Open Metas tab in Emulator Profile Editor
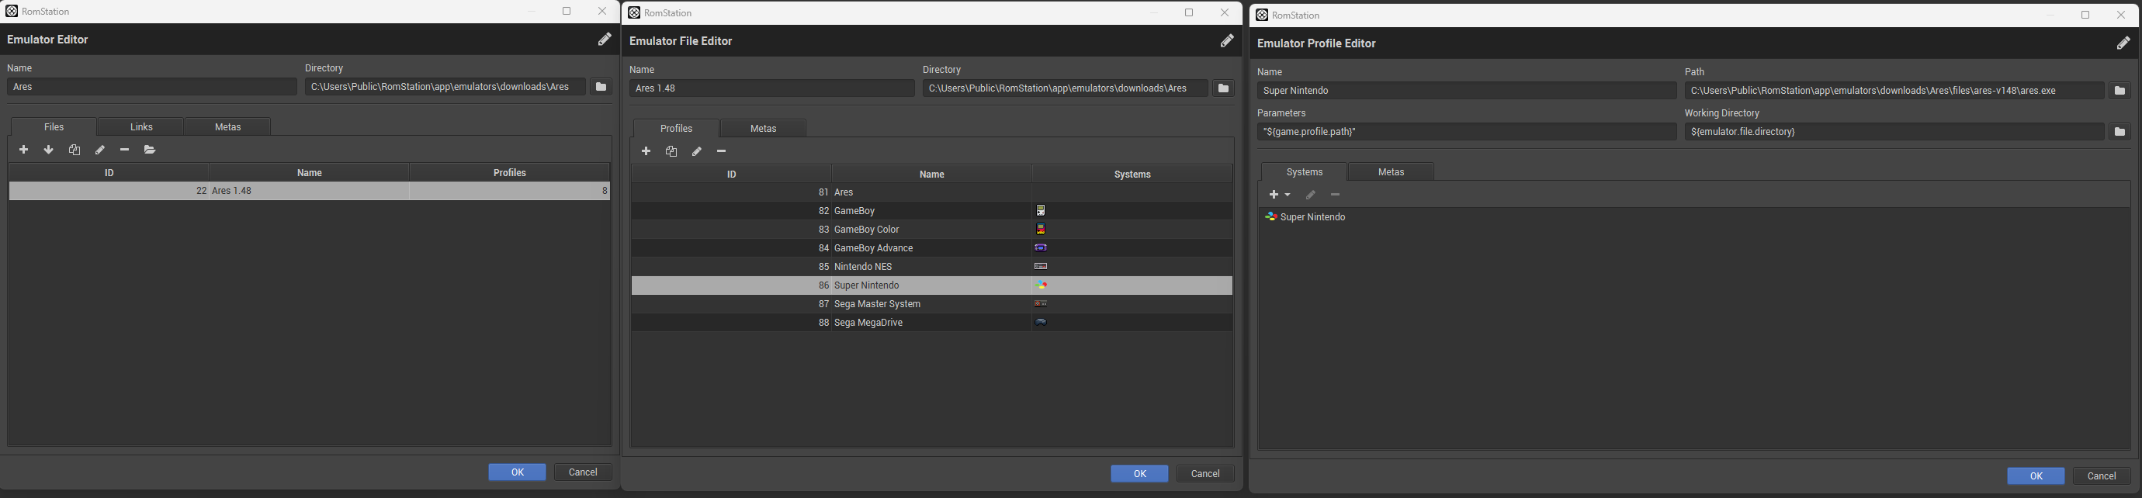The height and width of the screenshot is (498, 2142). point(1391,171)
